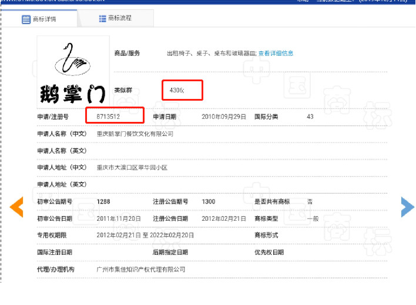
Task: Click the 申请/注册号 label
Action: pos(53,117)
